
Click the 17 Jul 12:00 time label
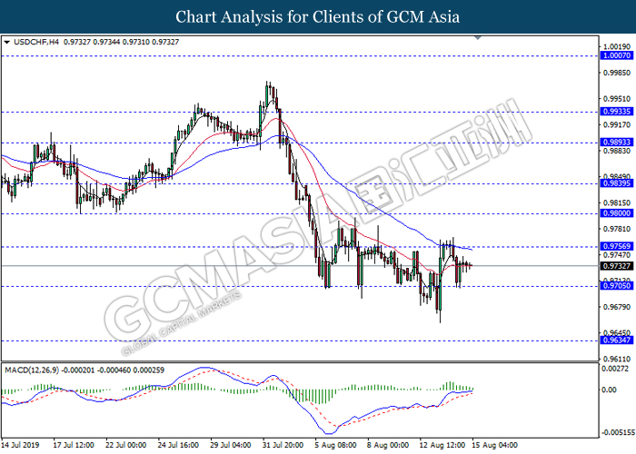click(x=74, y=445)
